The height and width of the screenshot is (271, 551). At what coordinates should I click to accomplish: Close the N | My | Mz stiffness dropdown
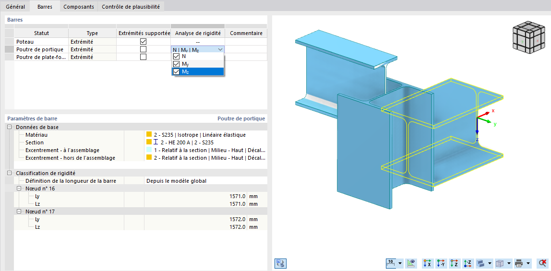pyautogui.click(x=220, y=49)
